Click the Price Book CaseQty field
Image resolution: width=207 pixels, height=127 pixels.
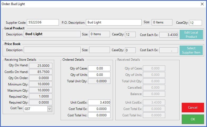130,50
